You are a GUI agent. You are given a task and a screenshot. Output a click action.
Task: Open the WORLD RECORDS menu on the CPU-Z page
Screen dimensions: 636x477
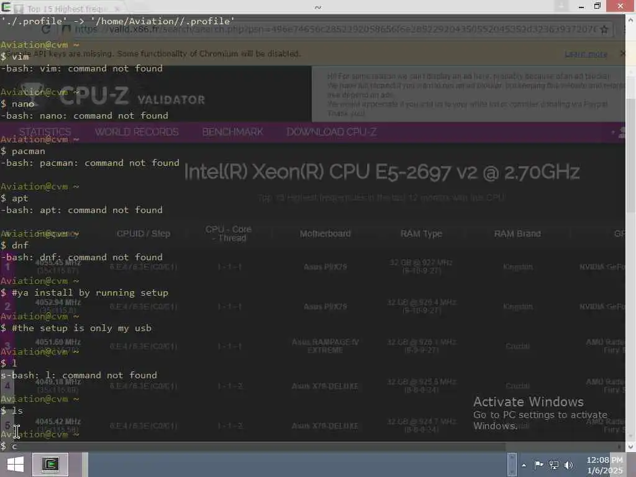coord(137,132)
